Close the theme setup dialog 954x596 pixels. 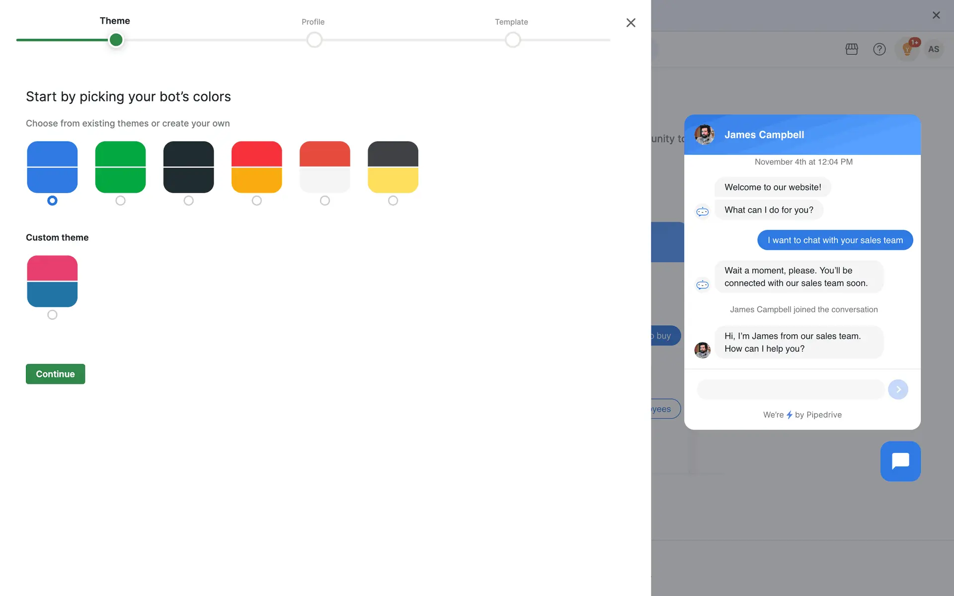click(x=631, y=23)
